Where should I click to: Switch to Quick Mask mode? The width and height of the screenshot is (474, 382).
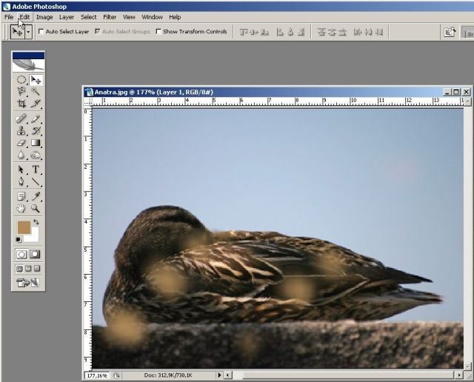coord(36,254)
